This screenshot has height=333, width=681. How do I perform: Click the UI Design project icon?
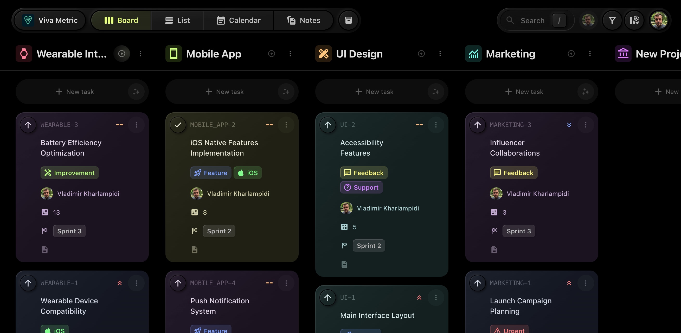tap(323, 54)
